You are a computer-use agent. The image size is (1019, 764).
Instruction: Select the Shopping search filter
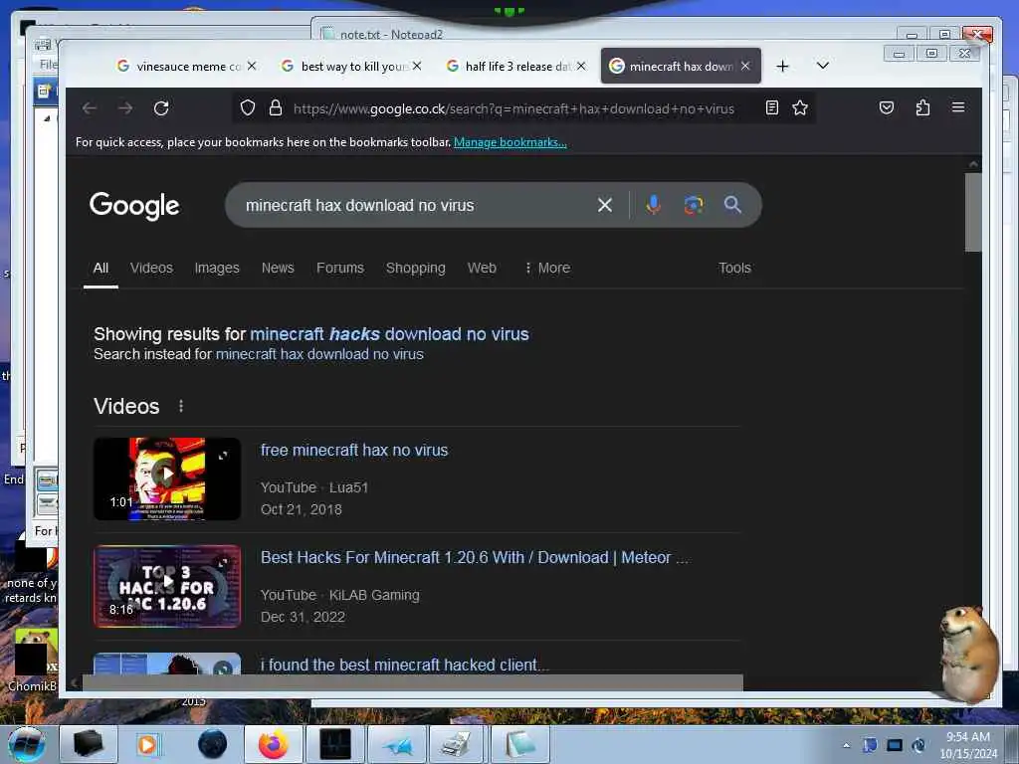(415, 268)
